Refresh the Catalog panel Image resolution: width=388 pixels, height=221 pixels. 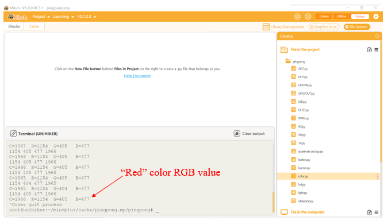(377, 36)
